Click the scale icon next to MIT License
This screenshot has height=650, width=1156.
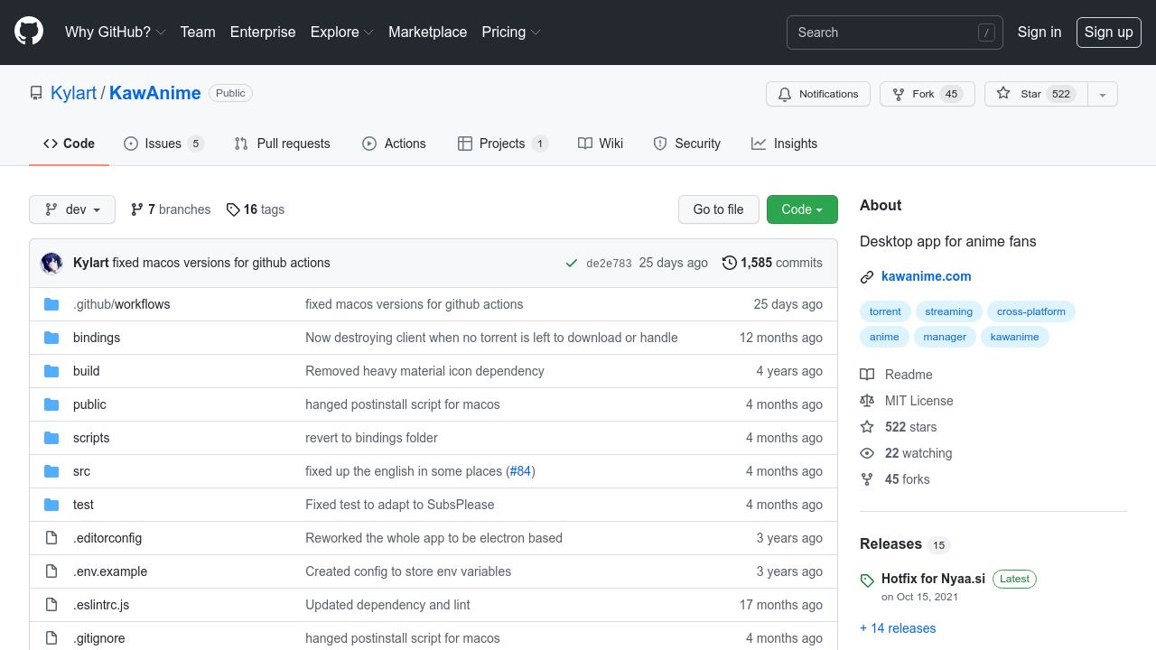point(867,401)
